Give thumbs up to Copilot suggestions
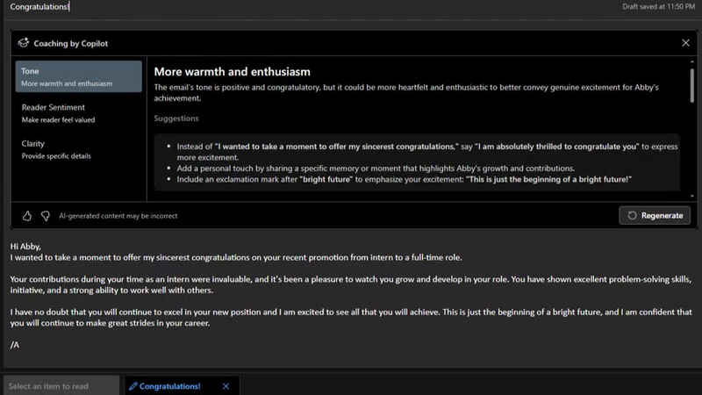Image resolution: width=702 pixels, height=395 pixels. pos(27,216)
